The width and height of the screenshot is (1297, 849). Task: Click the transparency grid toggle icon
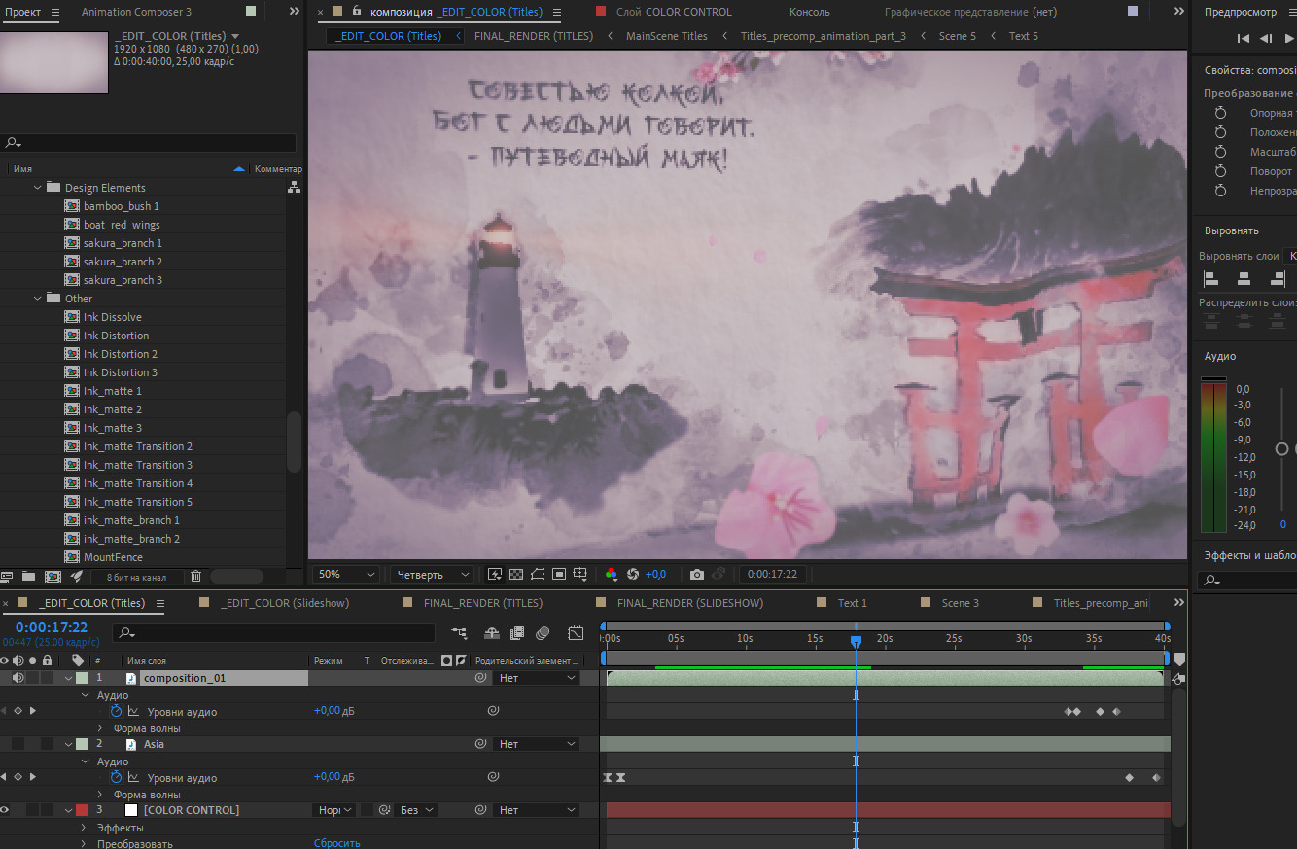click(x=516, y=575)
